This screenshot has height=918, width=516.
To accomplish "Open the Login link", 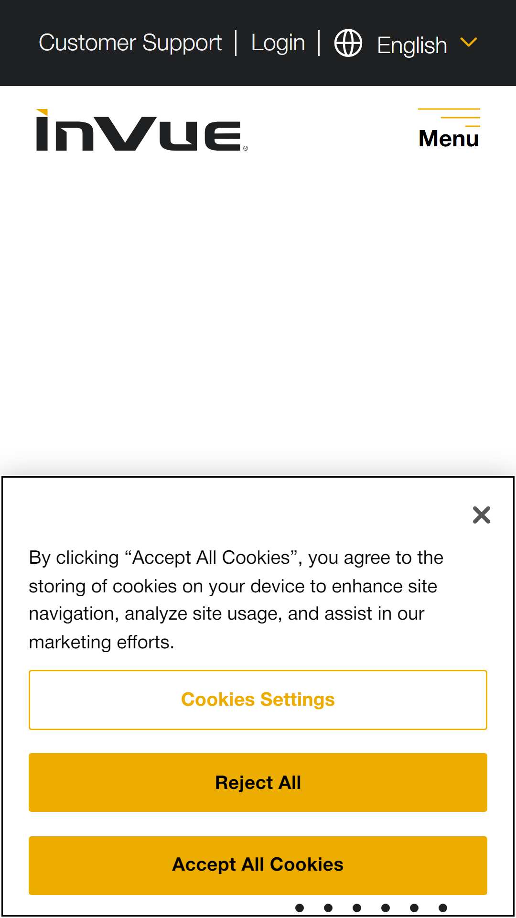I will pyautogui.click(x=278, y=43).
